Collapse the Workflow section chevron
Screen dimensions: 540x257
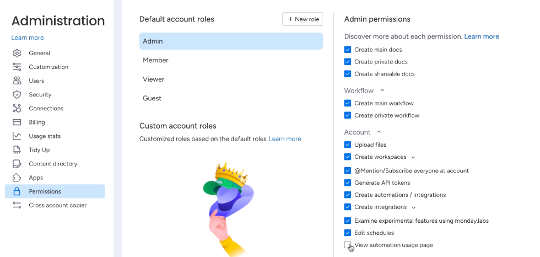click(x=381, y=90)
